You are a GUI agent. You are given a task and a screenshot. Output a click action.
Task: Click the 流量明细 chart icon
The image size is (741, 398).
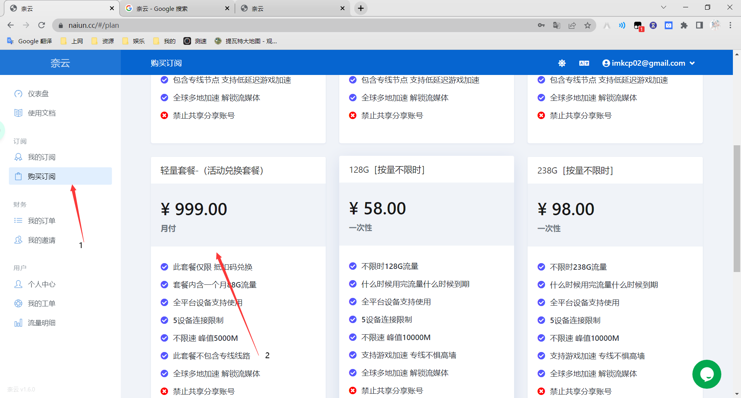pos(18,323)
